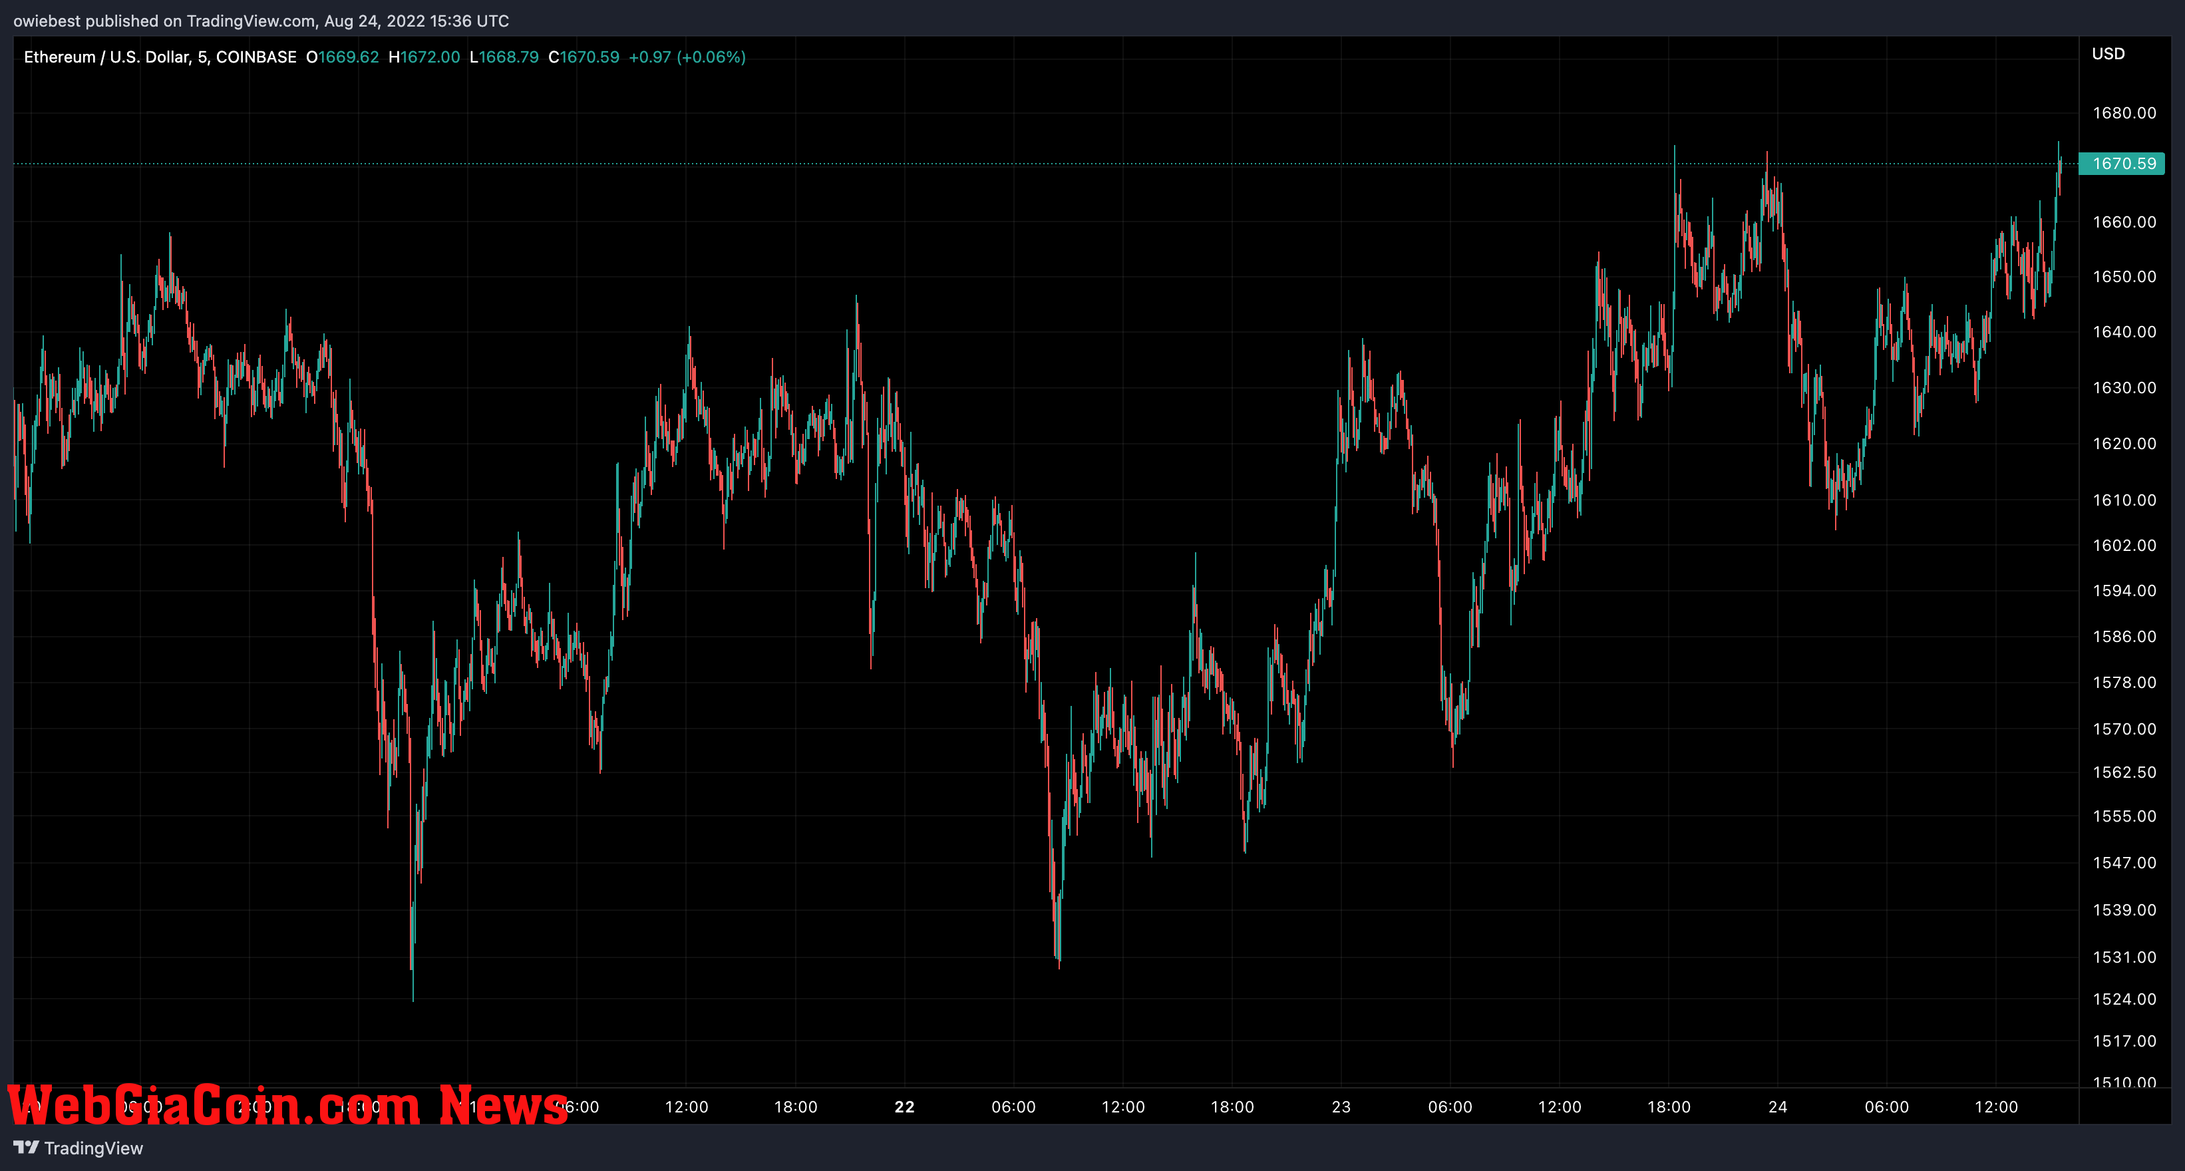Viewport: 2185px width, 1171px height.
Task: Click the 1594.00 price axis label
Action: (2124, 590)
